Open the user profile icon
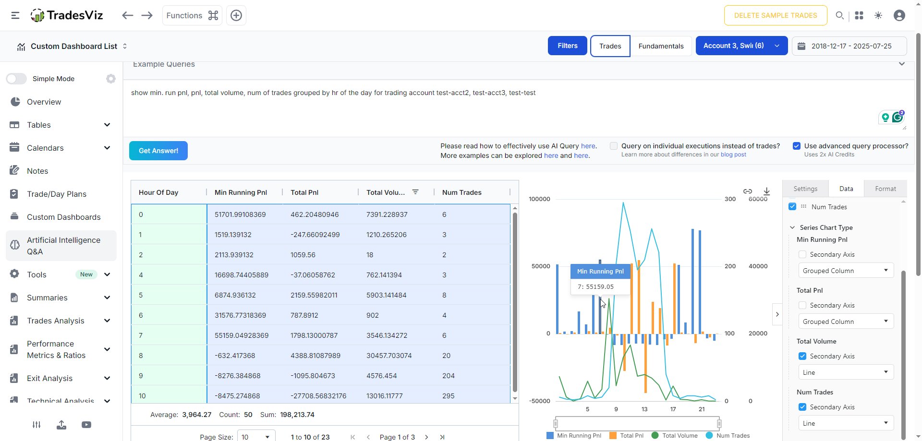 (x=899, y=15)
